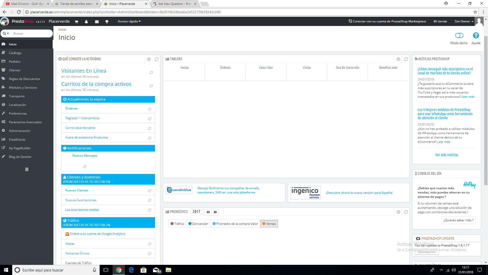Screen dimensions: 488x275
Task: Open the shopping cart quick icon in header
Action: click(x=76, y=22)
